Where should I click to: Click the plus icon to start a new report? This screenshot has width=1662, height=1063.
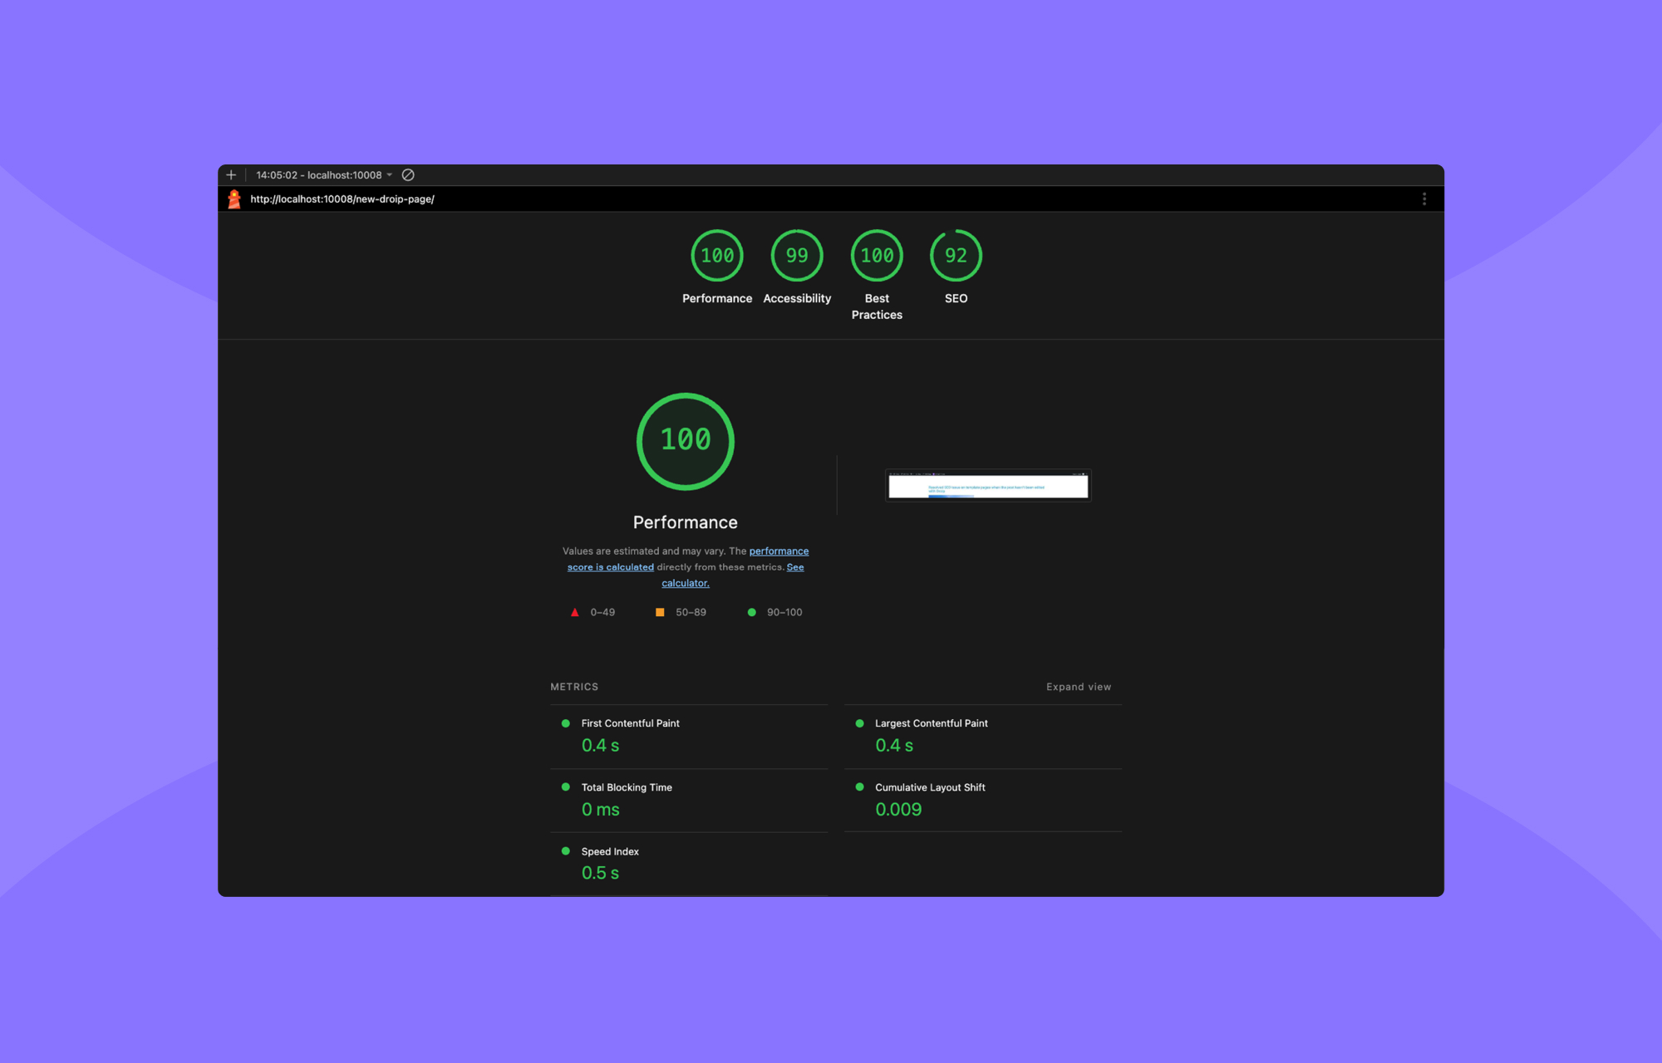pos(231,174)
